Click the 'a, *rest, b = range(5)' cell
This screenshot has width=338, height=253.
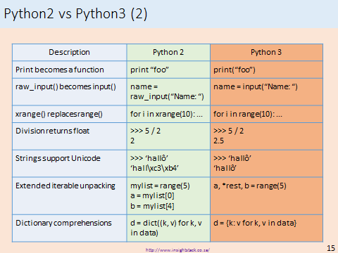(x=266, y=196)
